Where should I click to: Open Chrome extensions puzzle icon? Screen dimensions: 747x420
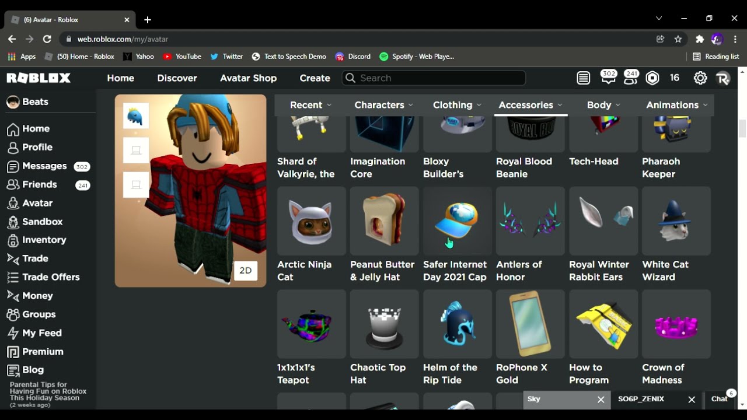(700, 39)
